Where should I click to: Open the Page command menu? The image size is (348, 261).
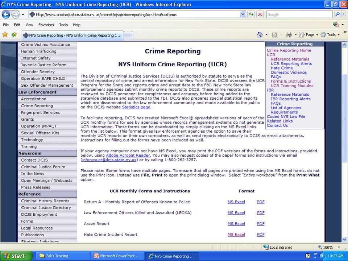(309, 35)
